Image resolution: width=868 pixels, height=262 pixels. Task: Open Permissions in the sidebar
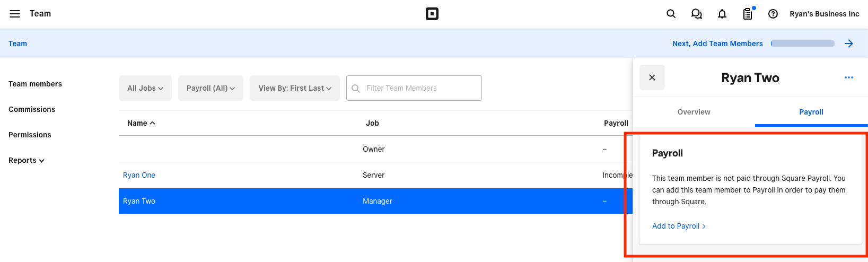30,135
